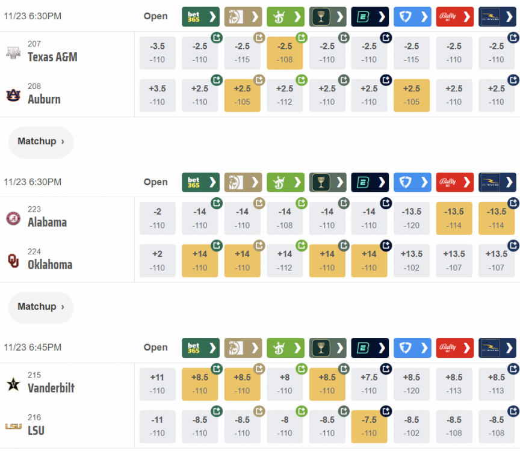
Task: Select highlighted LSU -7.5 ESPN Bet line
Action: 369,426
